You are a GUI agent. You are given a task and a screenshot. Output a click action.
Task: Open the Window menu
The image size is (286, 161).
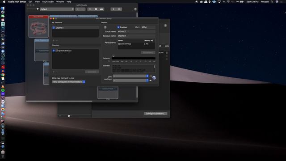[60, 2]
